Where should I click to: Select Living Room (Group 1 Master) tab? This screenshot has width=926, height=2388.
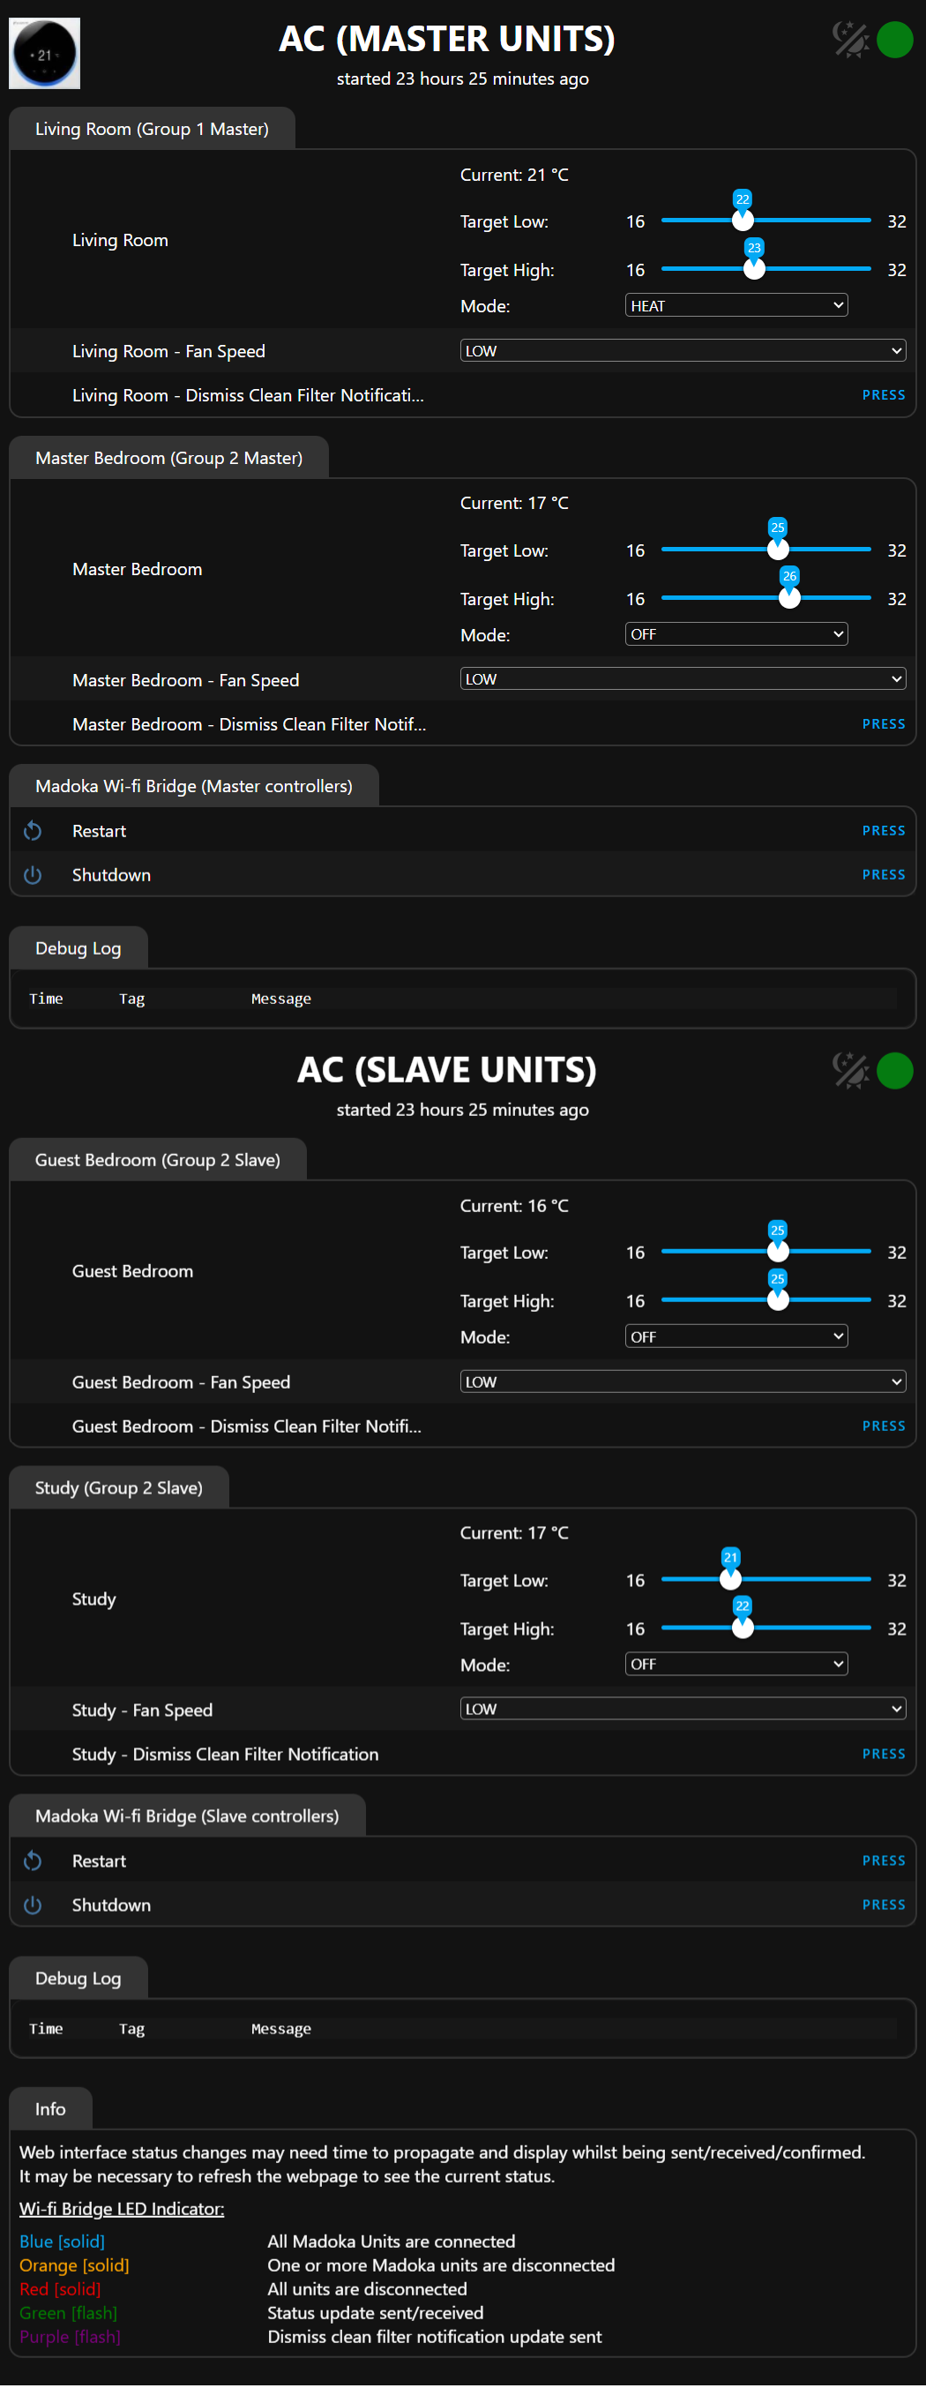pos(152,129)
